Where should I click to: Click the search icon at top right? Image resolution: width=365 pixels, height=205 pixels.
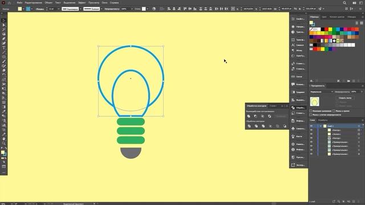[344, 3]
